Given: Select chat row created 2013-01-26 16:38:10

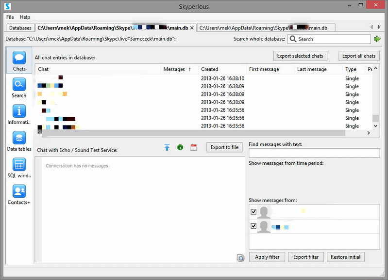Looking at the screenshot, I should [203, 78].
